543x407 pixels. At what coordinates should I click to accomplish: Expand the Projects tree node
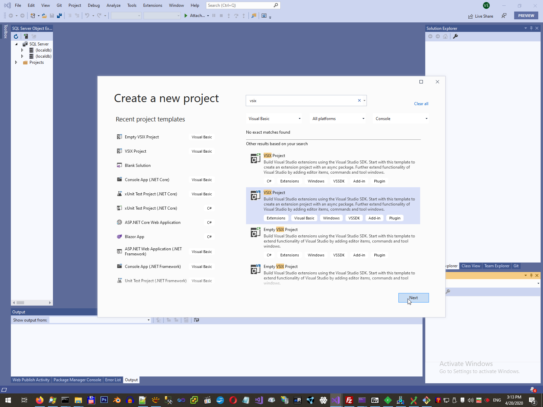tap(16, 62)
